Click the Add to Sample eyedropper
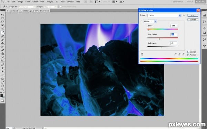The height and width of the screenshot is (129, 207). (179, 54)
